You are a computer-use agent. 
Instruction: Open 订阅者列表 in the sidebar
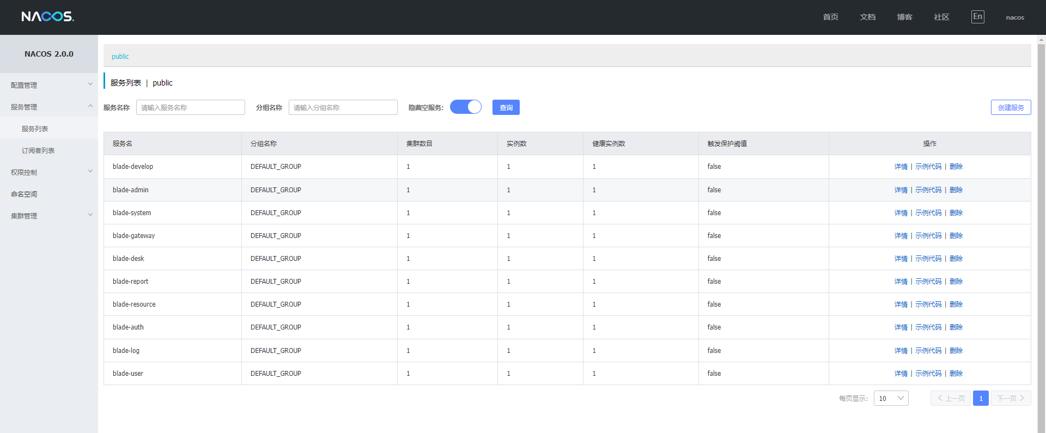click(x=38, y=150)
